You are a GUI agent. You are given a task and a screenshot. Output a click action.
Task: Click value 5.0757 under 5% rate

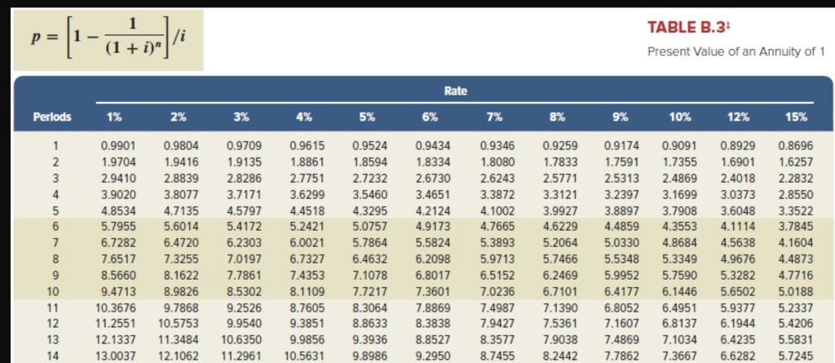pyautogui.click(x=370, y=226)
